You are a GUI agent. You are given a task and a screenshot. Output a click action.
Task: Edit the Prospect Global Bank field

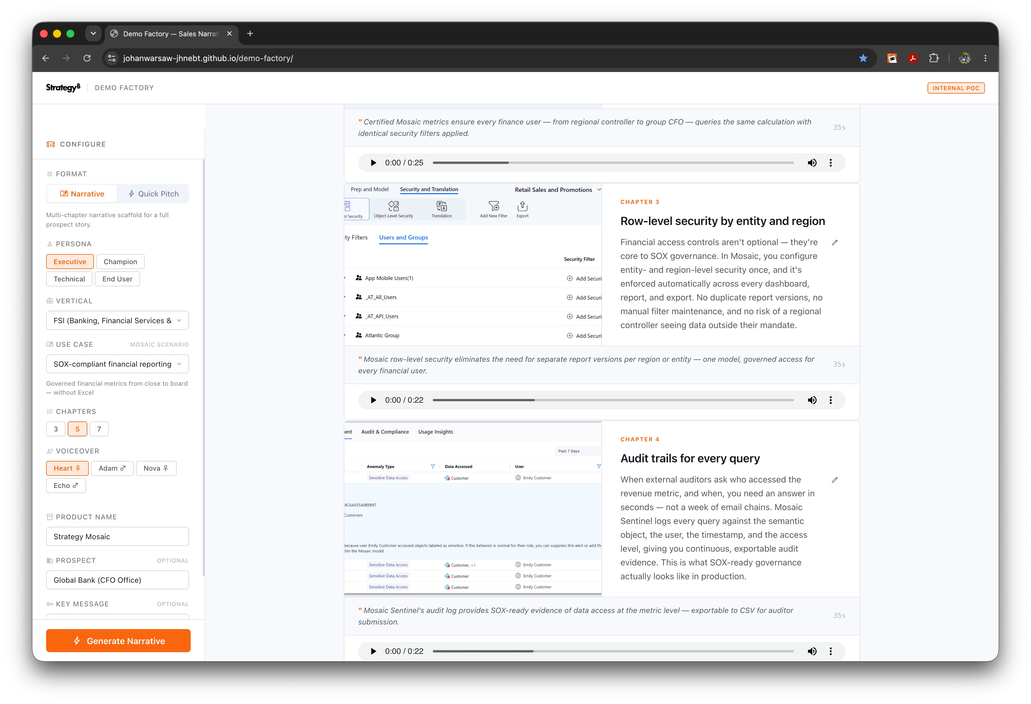118,580
